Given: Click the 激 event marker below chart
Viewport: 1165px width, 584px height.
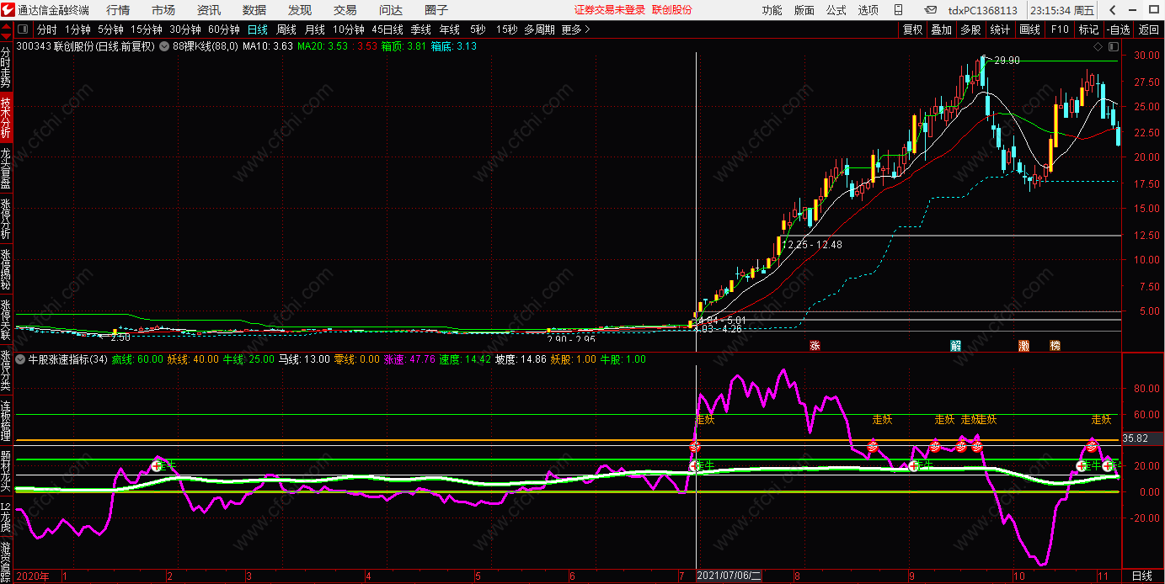Looking at the screenshot, I should pos(1023,345).
